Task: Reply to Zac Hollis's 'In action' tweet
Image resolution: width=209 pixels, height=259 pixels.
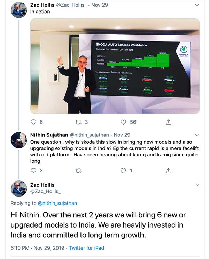Action: click(34, 122)
